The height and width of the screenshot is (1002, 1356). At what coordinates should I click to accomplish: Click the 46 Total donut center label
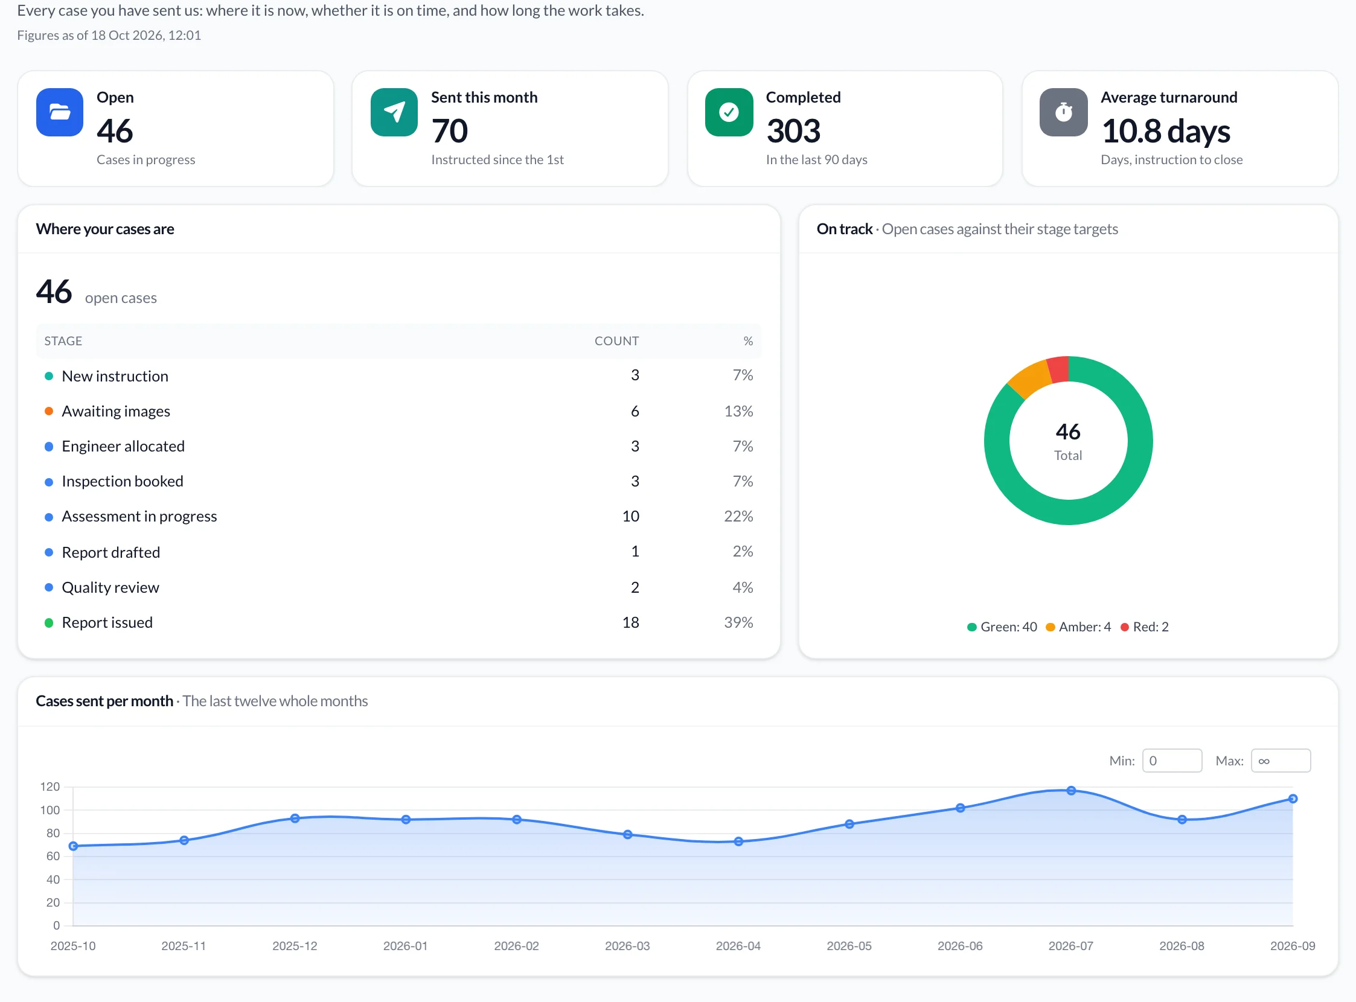(1068, 441)
